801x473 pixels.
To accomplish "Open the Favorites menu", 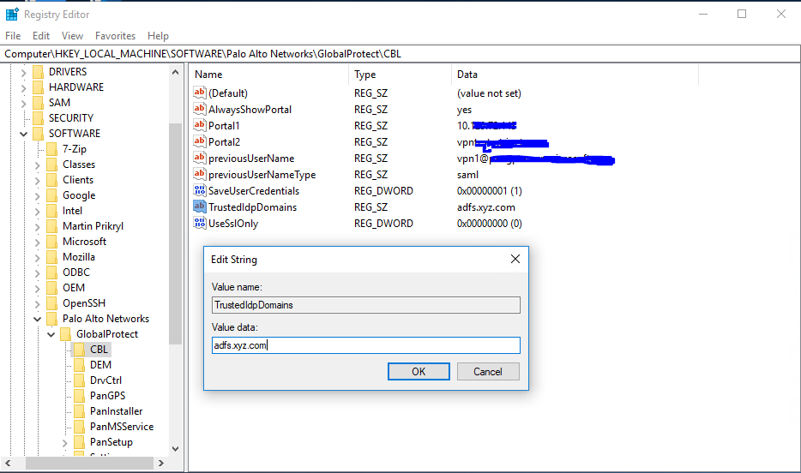I will pos(115,36).
